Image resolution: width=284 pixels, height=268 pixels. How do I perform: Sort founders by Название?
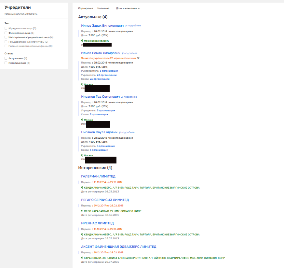[x=103, y=8]
